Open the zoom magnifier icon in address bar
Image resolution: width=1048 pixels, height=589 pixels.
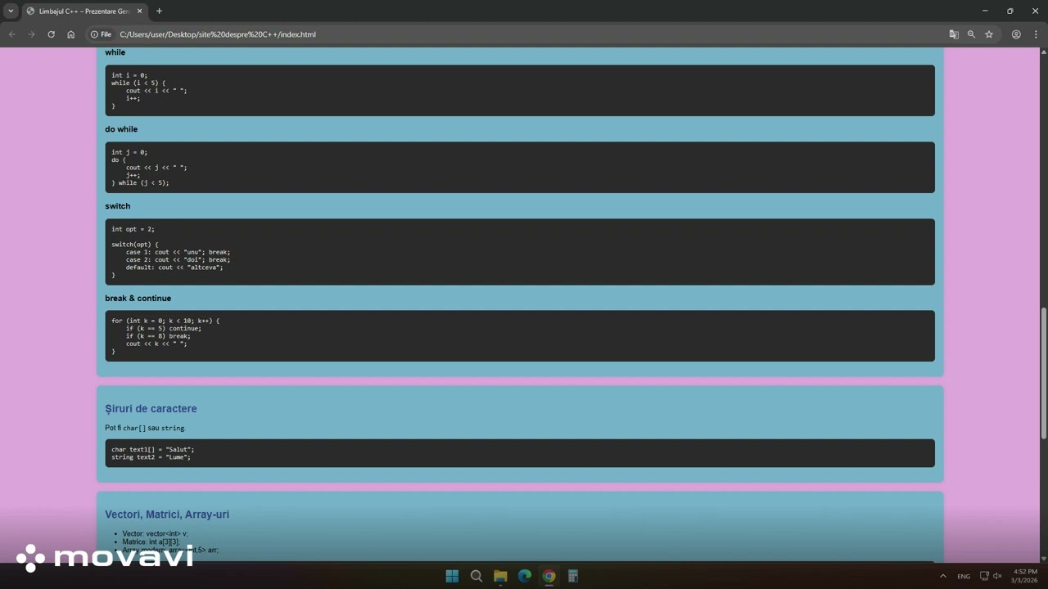click(x=971, y=34)
